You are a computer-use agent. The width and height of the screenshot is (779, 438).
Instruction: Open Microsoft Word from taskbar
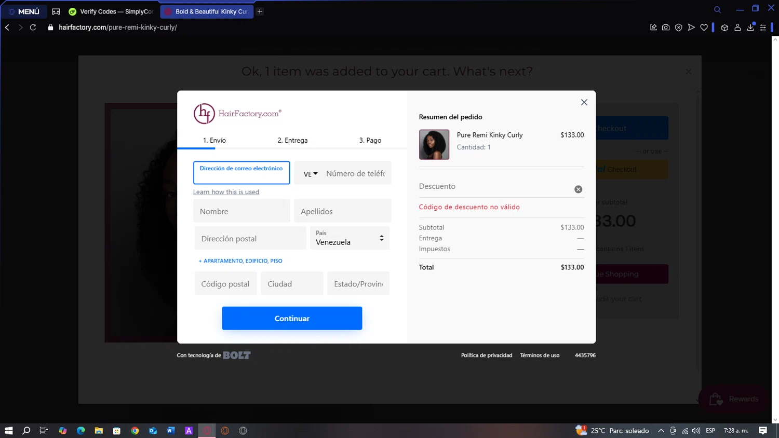coord(171,431)
